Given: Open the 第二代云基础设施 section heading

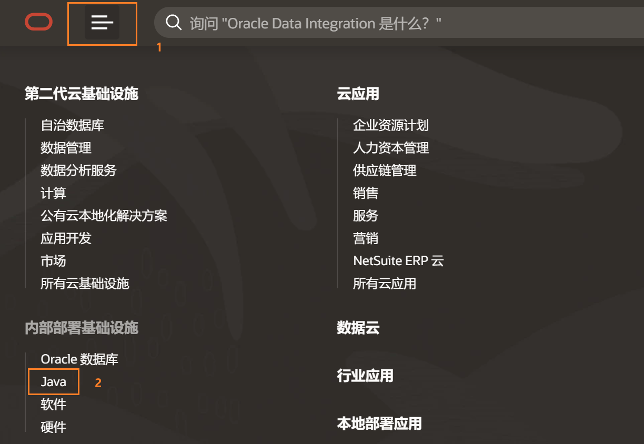Looking at the screenshot, I should (82, 94).
